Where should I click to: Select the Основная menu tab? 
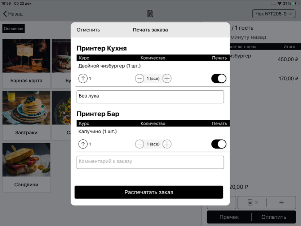pyautogui.click(x=14, y=29)
